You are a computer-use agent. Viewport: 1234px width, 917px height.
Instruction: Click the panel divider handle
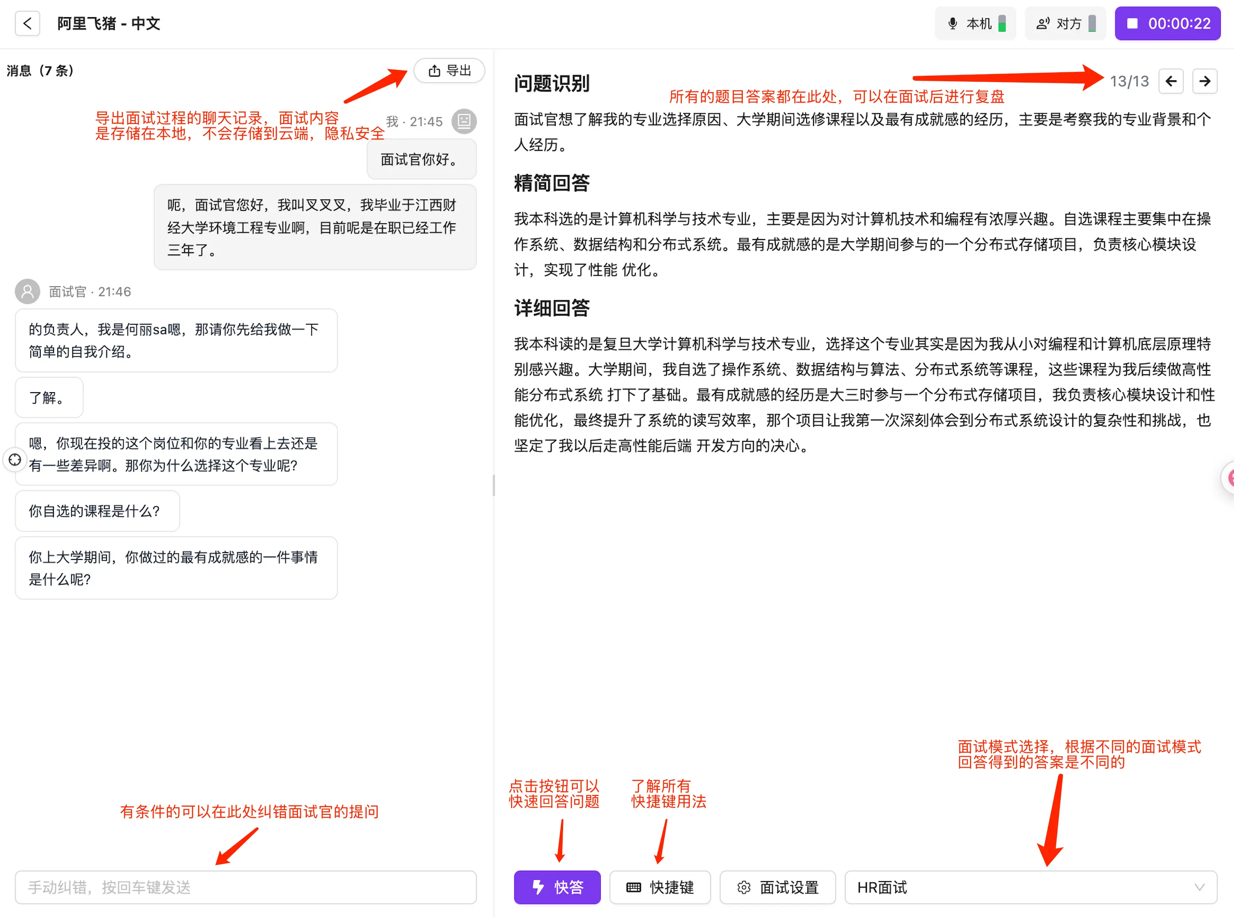coord(494,485)
